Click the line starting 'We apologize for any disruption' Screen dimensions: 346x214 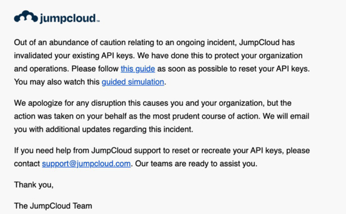(x=153, y=103)
